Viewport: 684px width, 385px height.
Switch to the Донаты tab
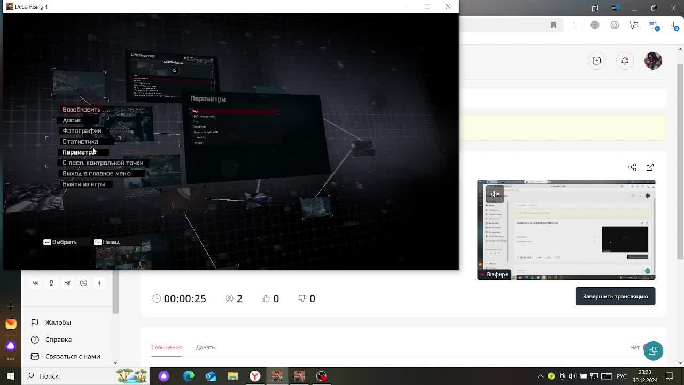[206, 347]
